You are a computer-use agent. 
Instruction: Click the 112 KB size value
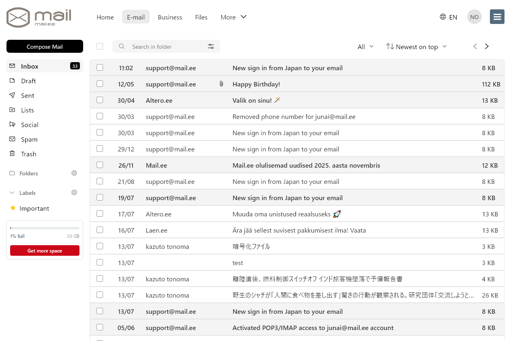click(x=491, y=84)
